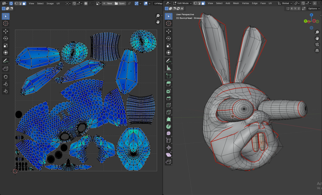
Task: Pick the Knife tool
Action: (x=169, y=112)
